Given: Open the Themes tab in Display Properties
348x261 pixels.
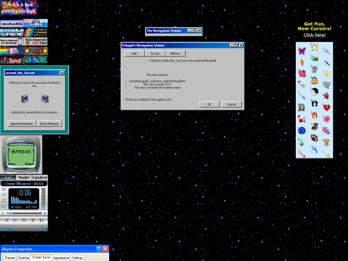Looking at the screenshot, I should [x=10, y=258].
